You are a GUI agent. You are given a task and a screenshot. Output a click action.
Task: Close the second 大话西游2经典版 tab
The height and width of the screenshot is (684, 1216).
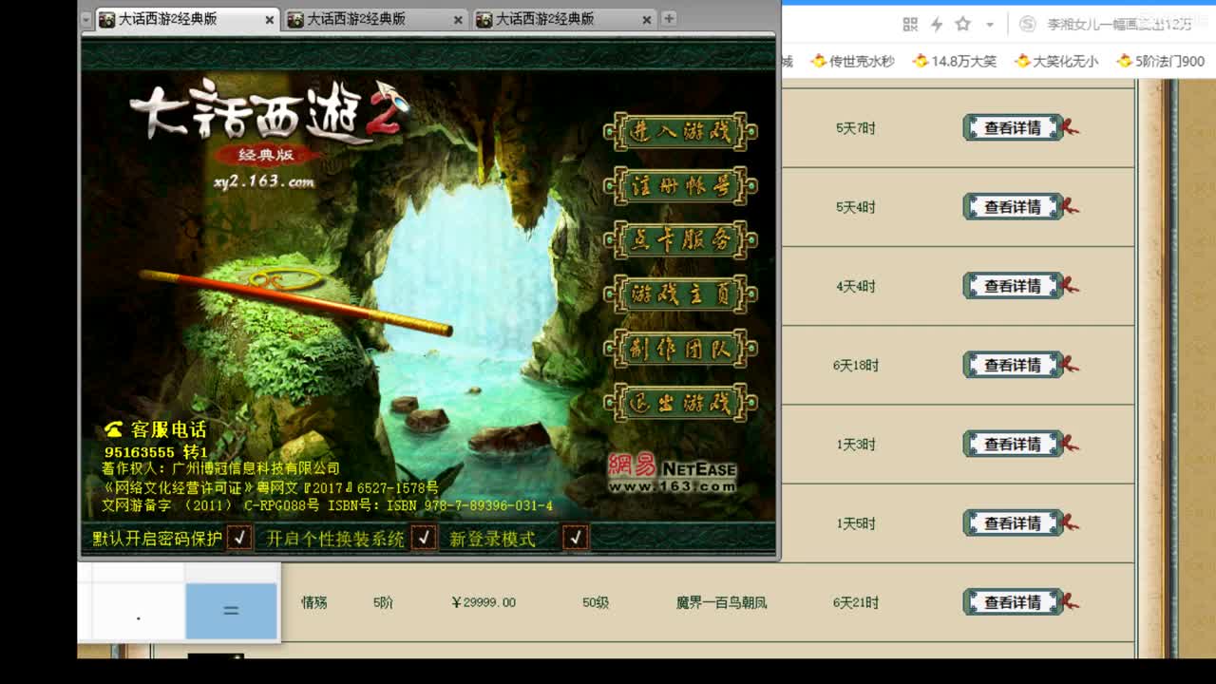[458, 19]
